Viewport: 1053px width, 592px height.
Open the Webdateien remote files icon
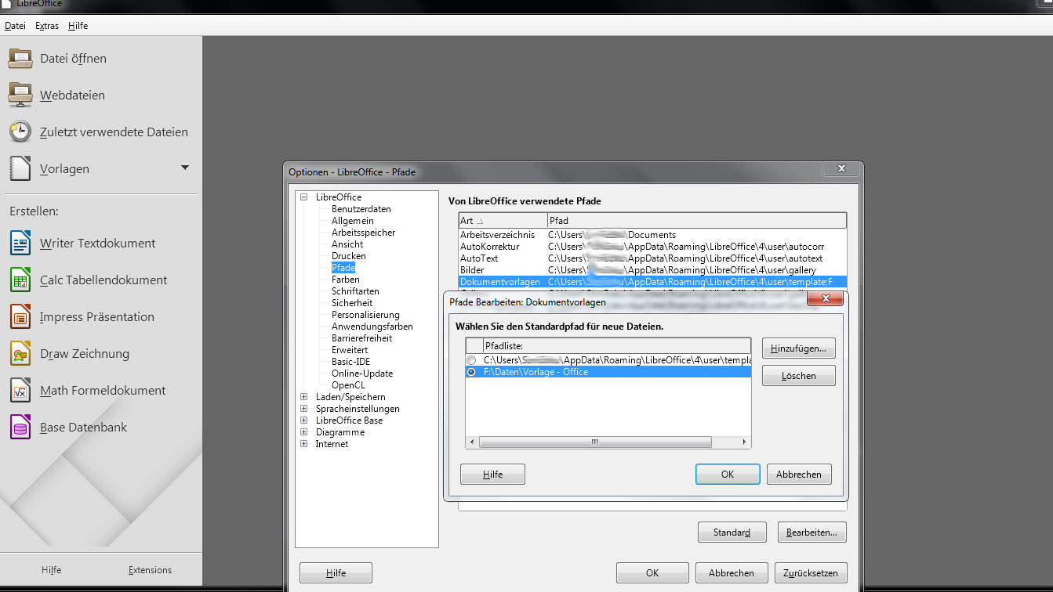point(20,95)
